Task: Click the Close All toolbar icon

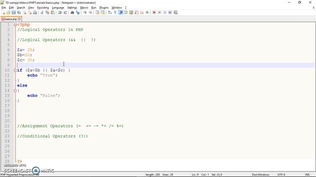Action: click(30, 12)
